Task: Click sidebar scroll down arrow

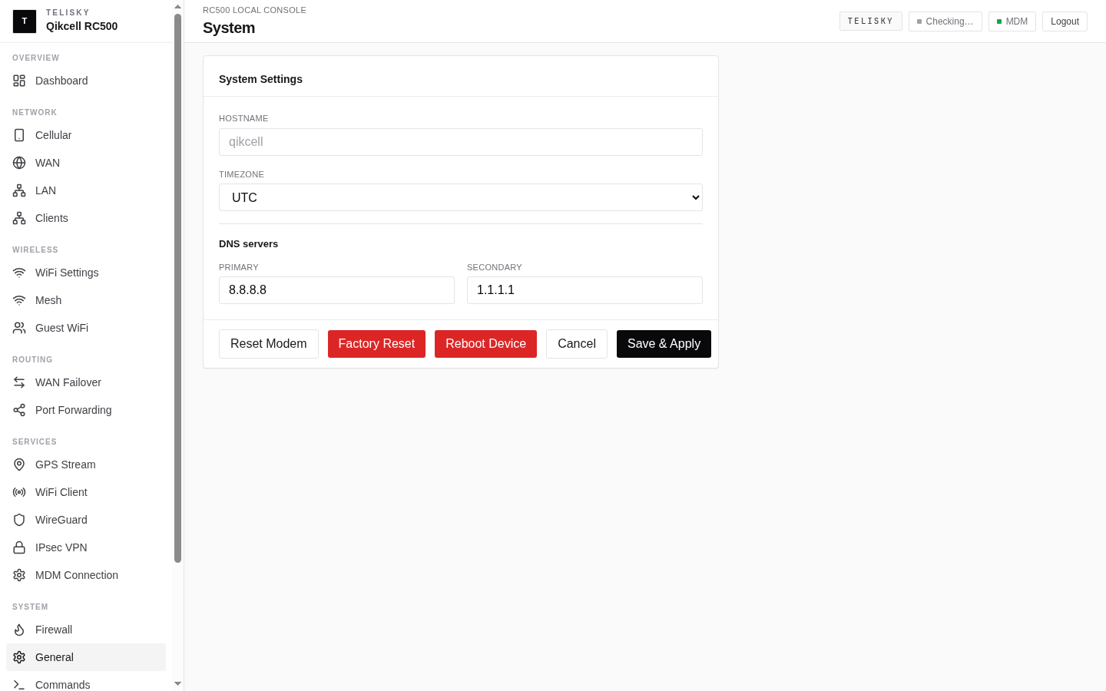Action: click(177, 684)
